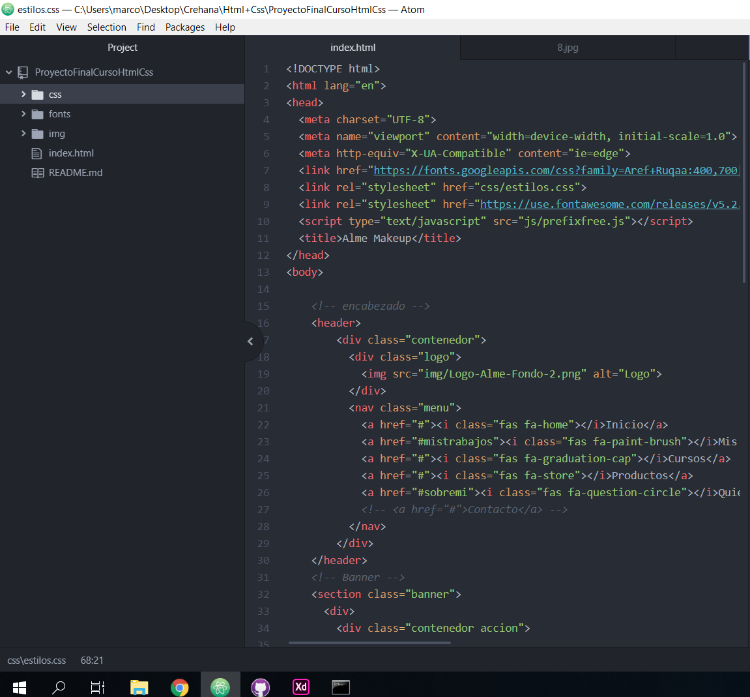Open the Help menu
This screenshot has width=750, height=697.
tap(225, 27)
